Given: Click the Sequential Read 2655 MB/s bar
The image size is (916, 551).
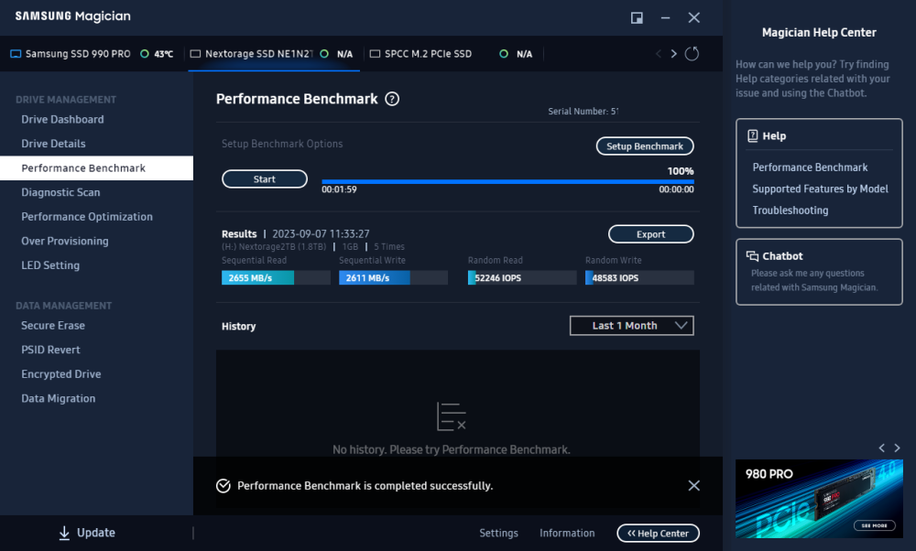Looking at the screenshot, I should [276, 278].
